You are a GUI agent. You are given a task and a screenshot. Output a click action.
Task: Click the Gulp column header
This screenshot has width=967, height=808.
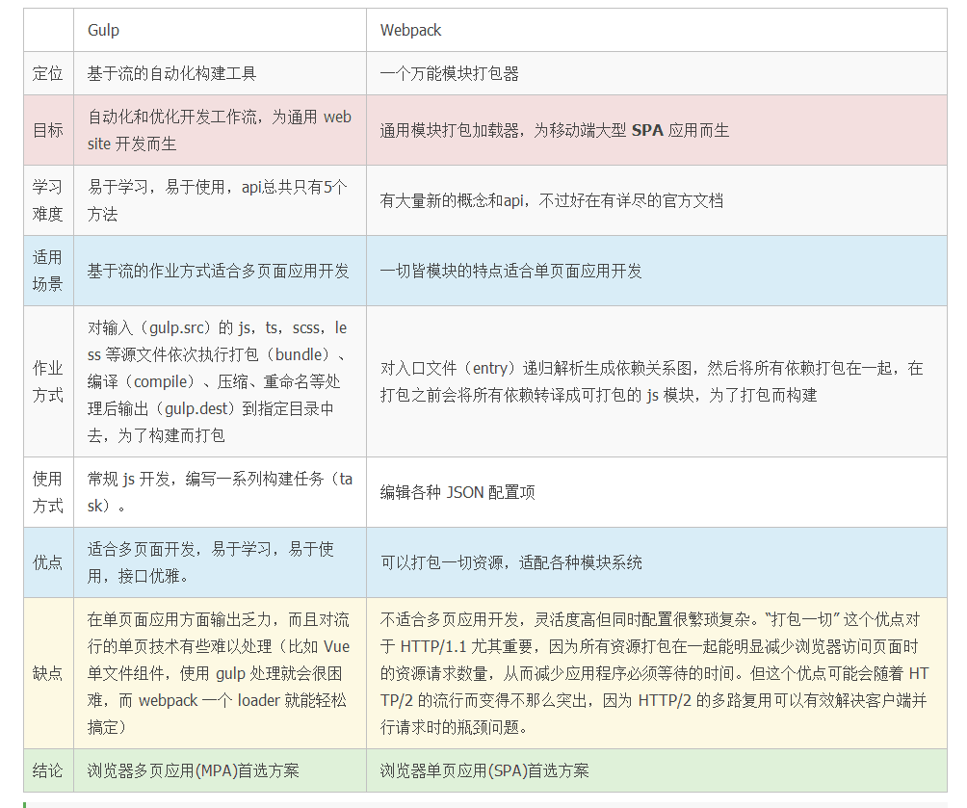point(220,30)
